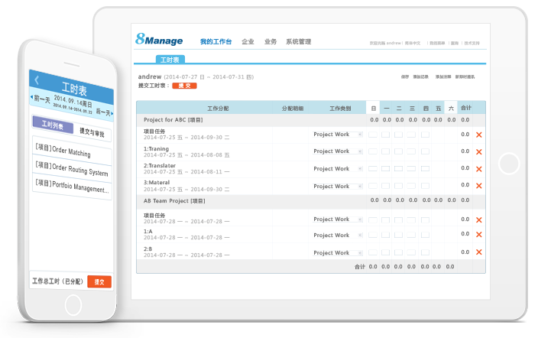The height and width of the screenshot is (338, 538).
Task: Delete the 2:Translater task row
Action: 479,169
